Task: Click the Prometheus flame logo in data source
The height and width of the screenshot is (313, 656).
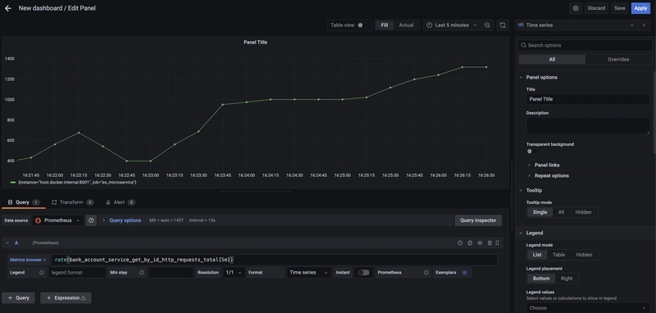Action: click(38, 220)
